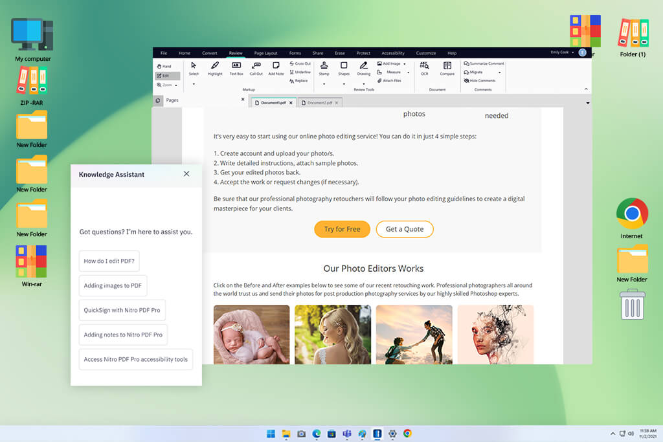Insert a Text Box
The image size is (663, 442).
point(236,68)
